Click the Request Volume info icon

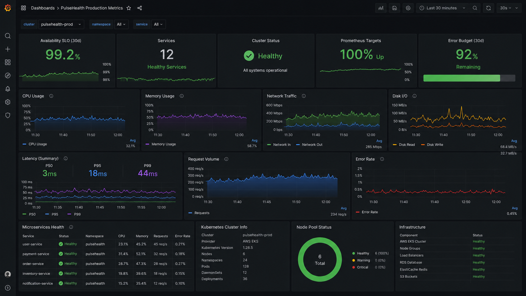click(x=227, y=159)
